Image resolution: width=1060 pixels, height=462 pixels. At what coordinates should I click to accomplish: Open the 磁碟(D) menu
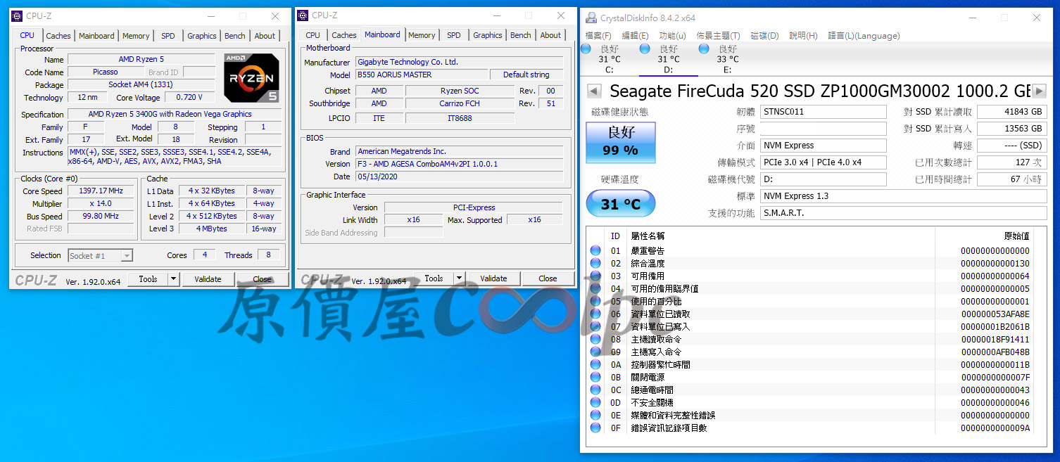(764, 36)
